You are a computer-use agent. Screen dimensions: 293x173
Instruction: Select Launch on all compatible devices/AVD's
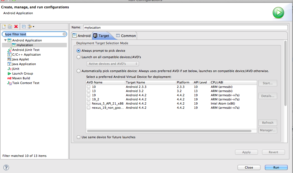click(x=79, y=57)
